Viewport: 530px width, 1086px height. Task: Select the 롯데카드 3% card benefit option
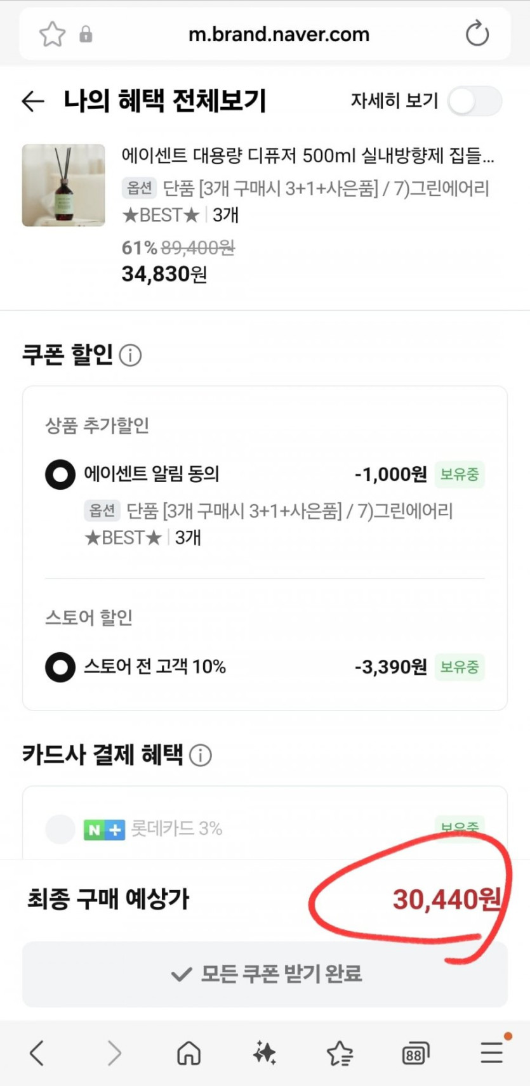click(x=60, y=829)
